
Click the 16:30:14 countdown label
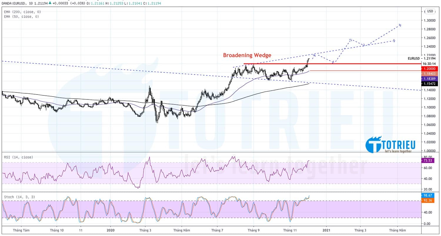[429, 63]
